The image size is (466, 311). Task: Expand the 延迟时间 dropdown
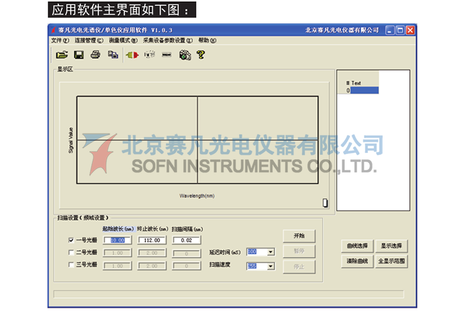pos(271,253)
